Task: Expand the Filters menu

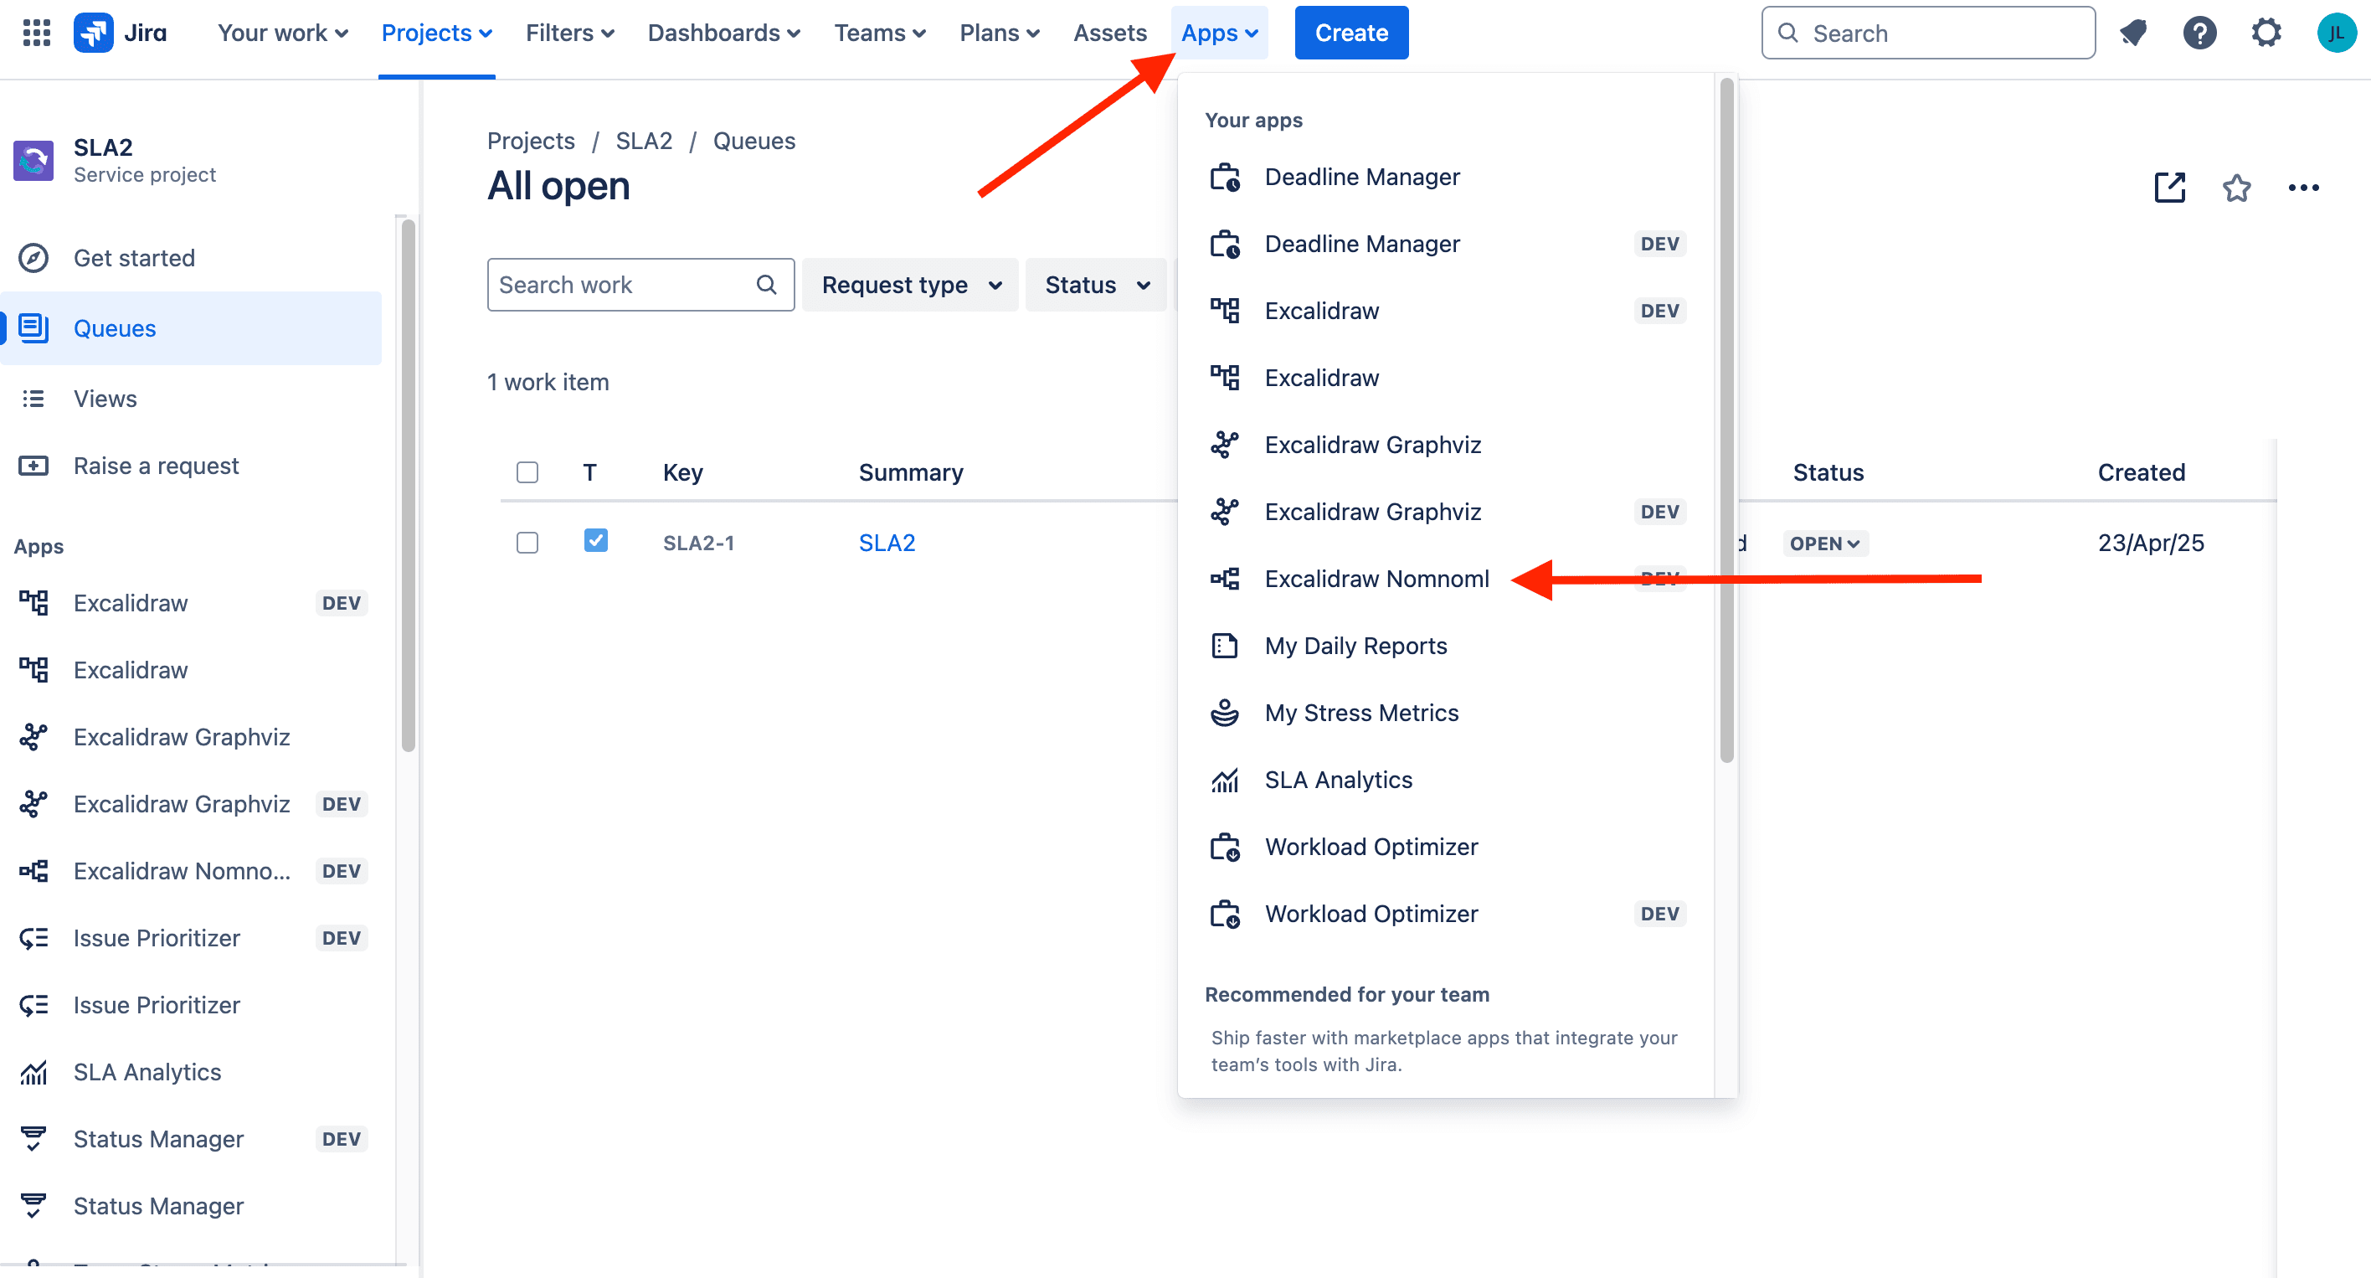Action: [568, 33]
